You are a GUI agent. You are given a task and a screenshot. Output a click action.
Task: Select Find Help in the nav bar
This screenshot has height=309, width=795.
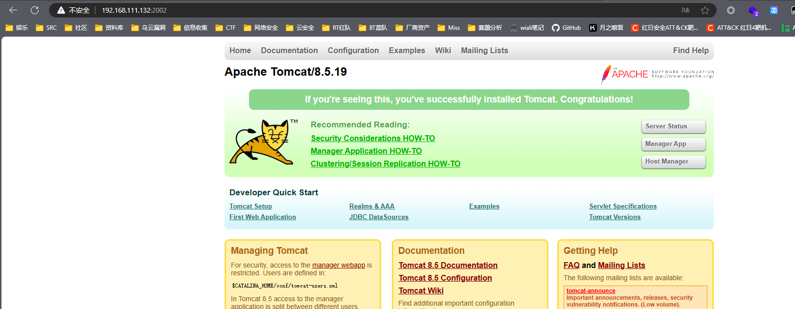pos(690,50)
